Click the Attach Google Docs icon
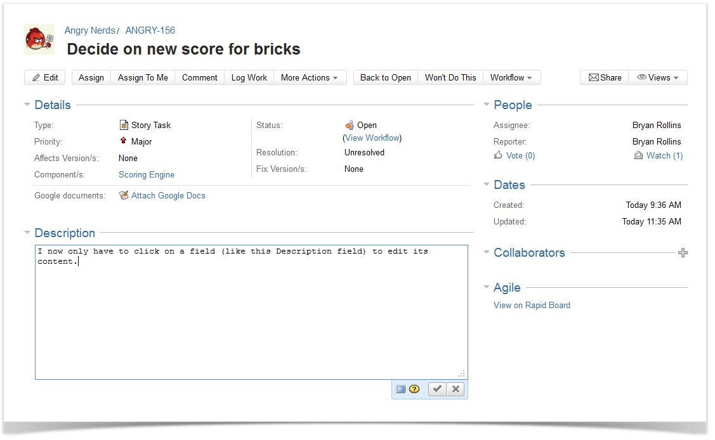Screen dimensions: 715x440 [x=124, y=196]
